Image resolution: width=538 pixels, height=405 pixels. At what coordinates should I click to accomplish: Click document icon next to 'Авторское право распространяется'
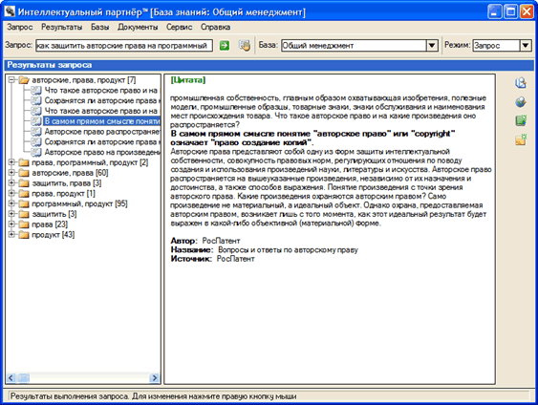36,132
